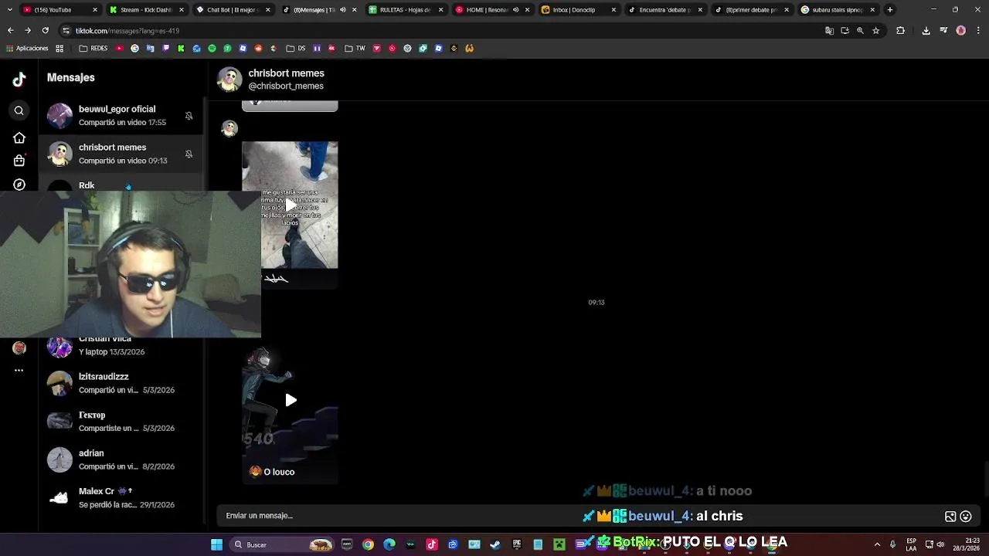Focus the 'Enviar un mensaje...' input
The height and width of the screenshot is (556, 989).
coord(579,516)
